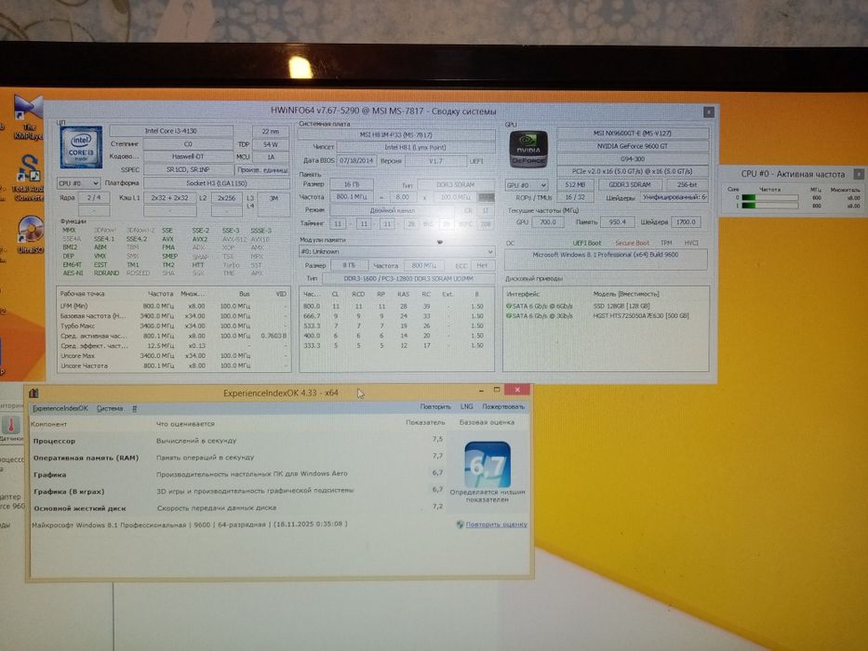Click the memory size 16 ГБ field

point(352,184)
